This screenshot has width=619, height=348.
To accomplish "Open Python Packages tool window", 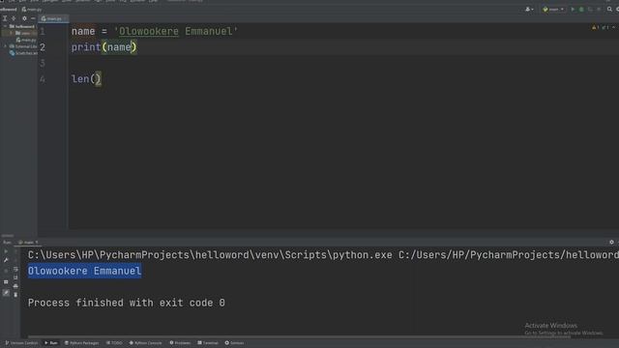I will pos(81,343).
